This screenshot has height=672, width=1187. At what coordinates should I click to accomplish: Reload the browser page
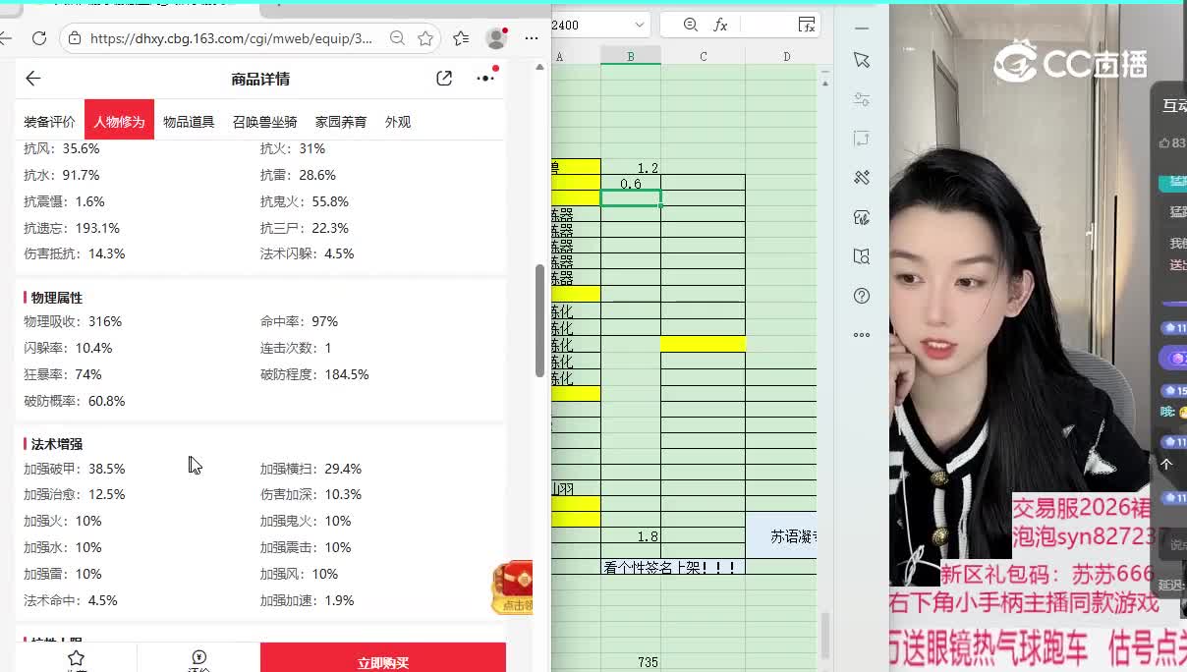(x=39, y=38)
